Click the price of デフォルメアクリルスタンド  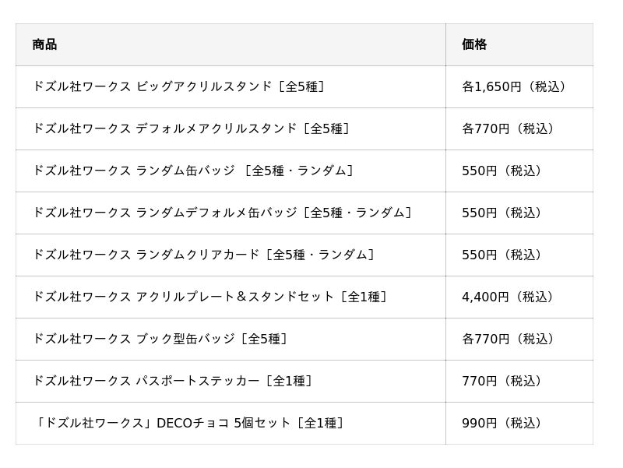[x=508, y=128]
